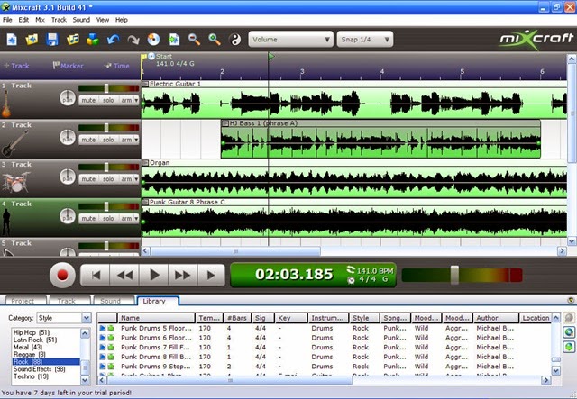Click the fast forward button
This screenshot has width=577, height=399.
tap(182, 275)
